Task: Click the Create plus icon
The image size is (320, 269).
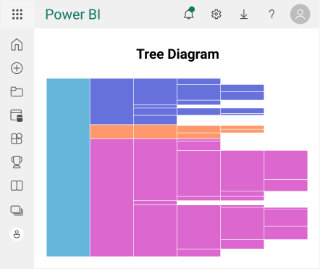Action: (17, 68)
